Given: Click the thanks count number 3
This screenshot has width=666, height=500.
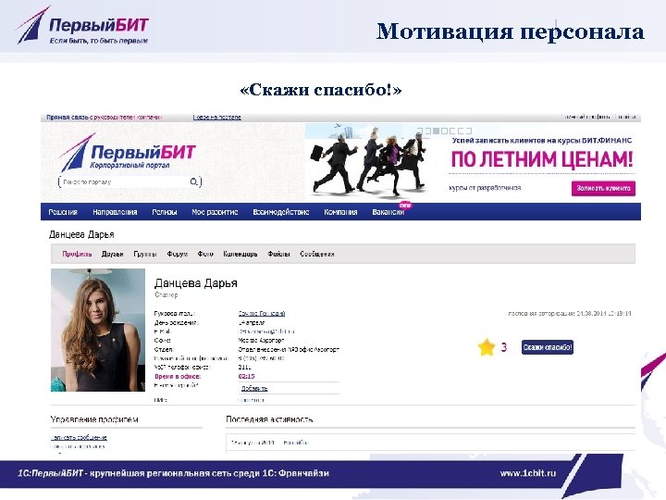Looking at the screenshot, I should tap(504, 347).
